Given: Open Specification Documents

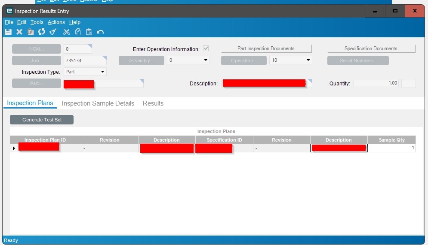Looking at the screenshot, I should 371,48.
